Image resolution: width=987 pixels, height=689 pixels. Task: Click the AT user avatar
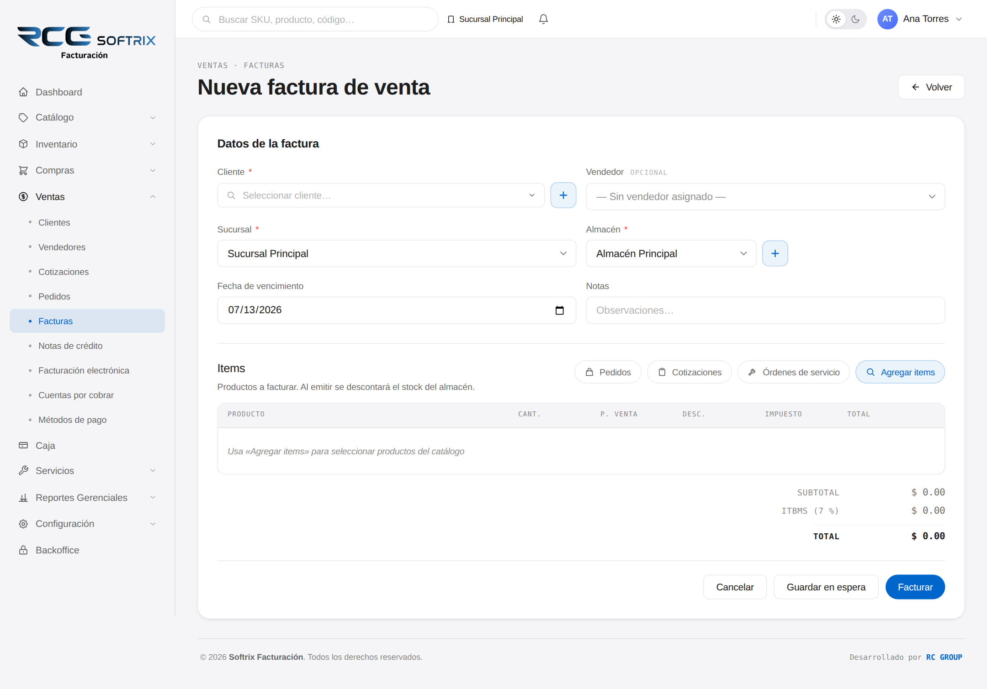point(887,19)
